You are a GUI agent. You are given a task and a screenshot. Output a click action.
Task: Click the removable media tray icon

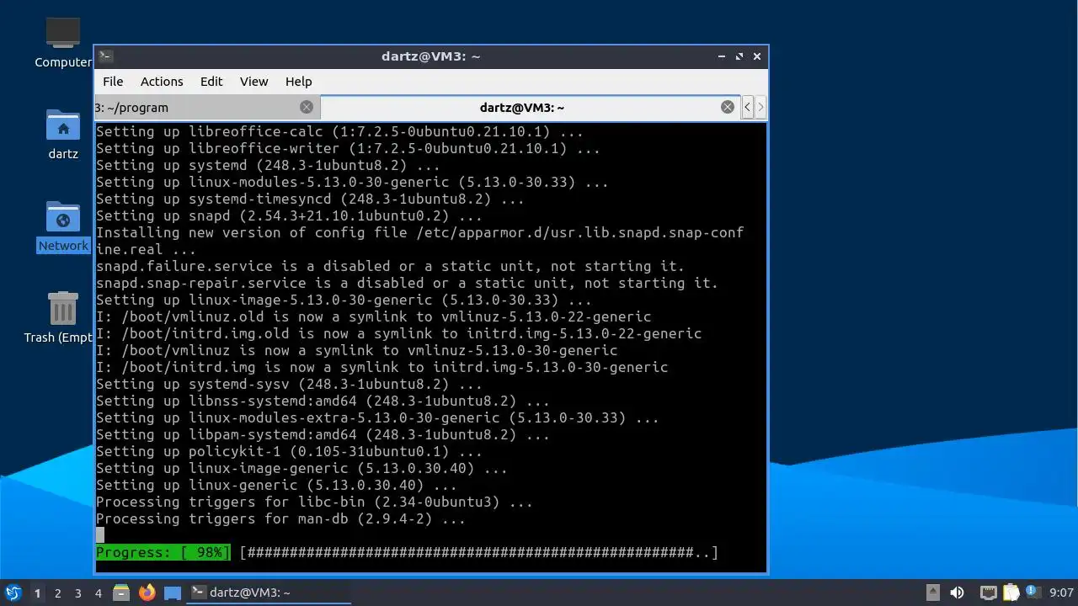pos(932,593)
